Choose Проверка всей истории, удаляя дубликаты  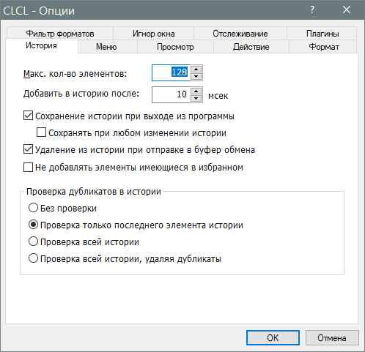33,258
